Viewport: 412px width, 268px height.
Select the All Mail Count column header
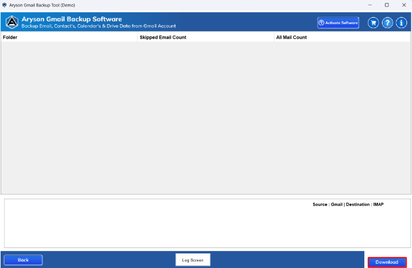[342, 37]
